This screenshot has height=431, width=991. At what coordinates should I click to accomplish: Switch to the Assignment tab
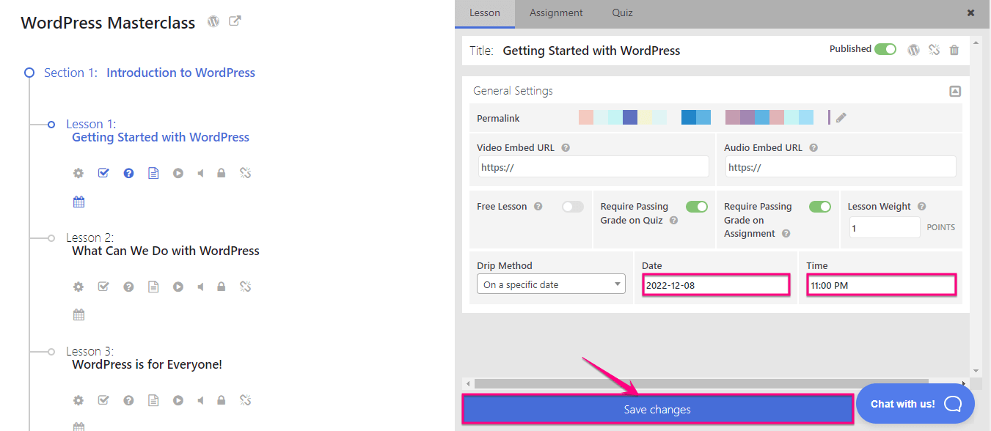point(556,13)
